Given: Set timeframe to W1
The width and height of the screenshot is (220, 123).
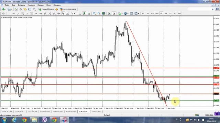Looking at the screenshot, I should (x=175, y=14).
